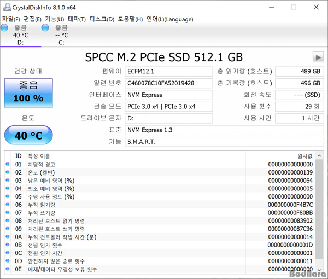This screenshot has height=279, width=328.
Task: Select the D: drive status circle icon
Action: pyautogui.click(x=4, y=28)
